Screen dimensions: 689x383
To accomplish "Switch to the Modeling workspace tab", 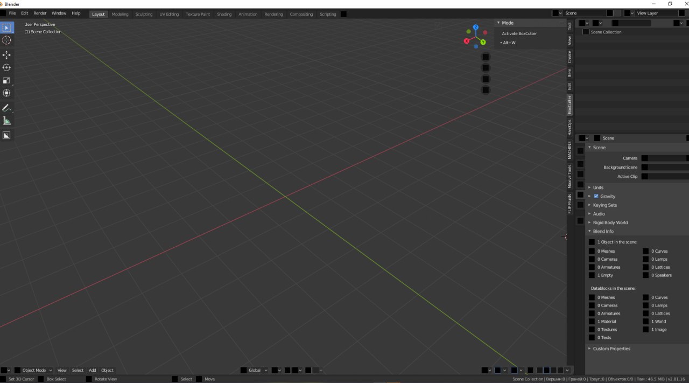I will click(120, 14).
